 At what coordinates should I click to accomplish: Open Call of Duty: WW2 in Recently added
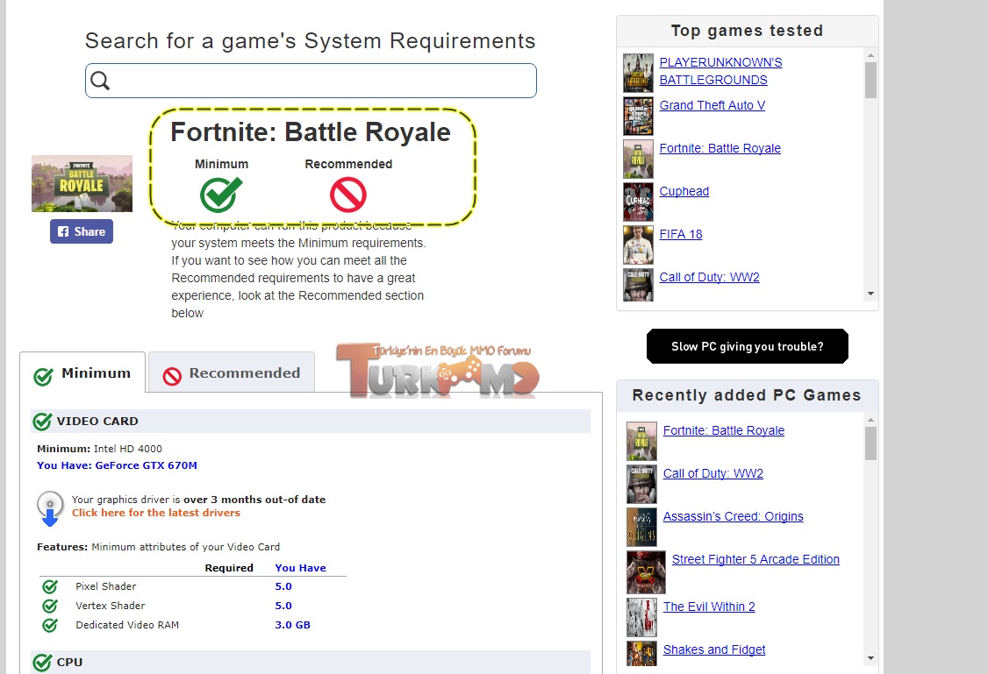(x=713, y=473)
